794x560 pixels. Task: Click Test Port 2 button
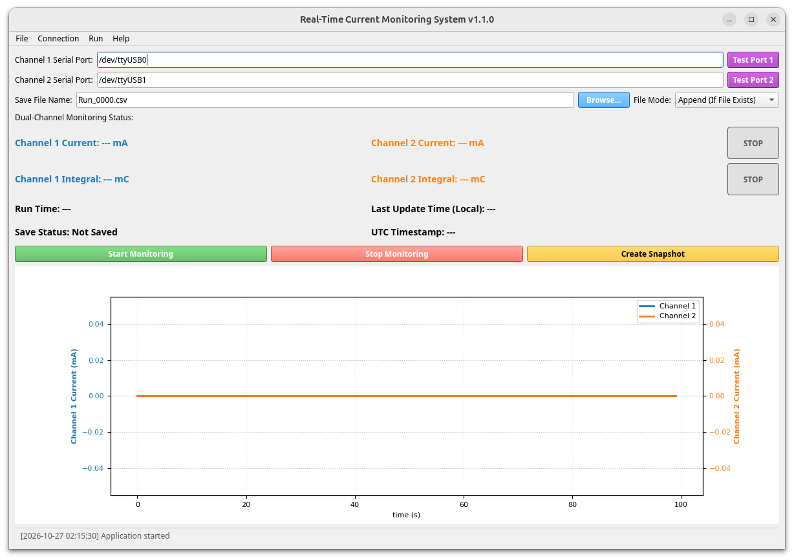[x=753, y=80]
